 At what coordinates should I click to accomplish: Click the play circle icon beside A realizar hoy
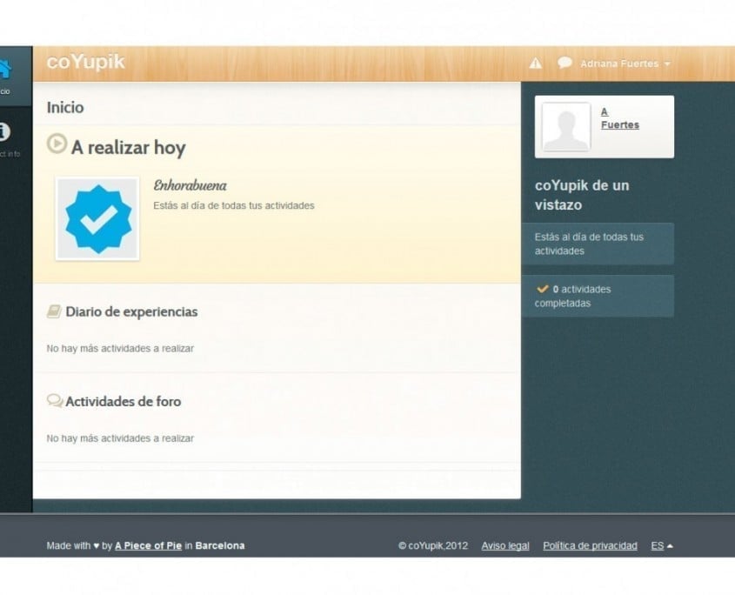(x=57, y=144)
